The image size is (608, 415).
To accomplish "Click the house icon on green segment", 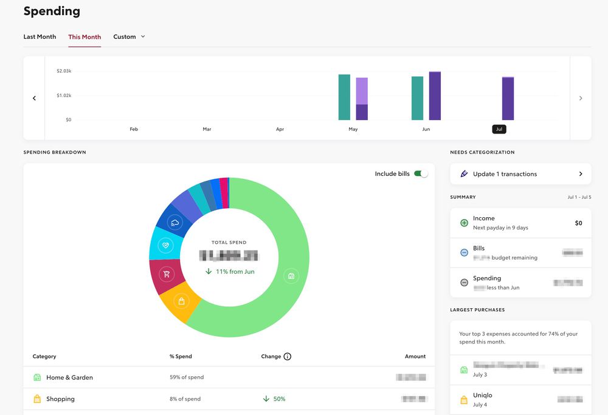I will pos(291,276).
